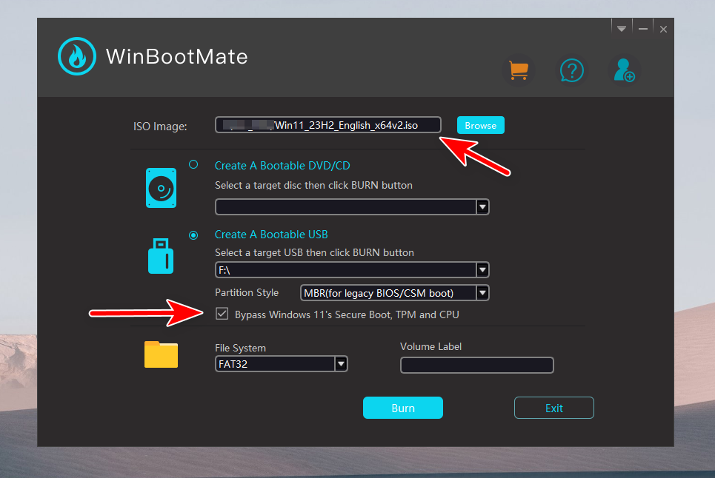Image resolution: width=715 pixels, height=478 pixels.
Task: Click the 'Select a target disc' instruction text
Action: pos(313,185)
